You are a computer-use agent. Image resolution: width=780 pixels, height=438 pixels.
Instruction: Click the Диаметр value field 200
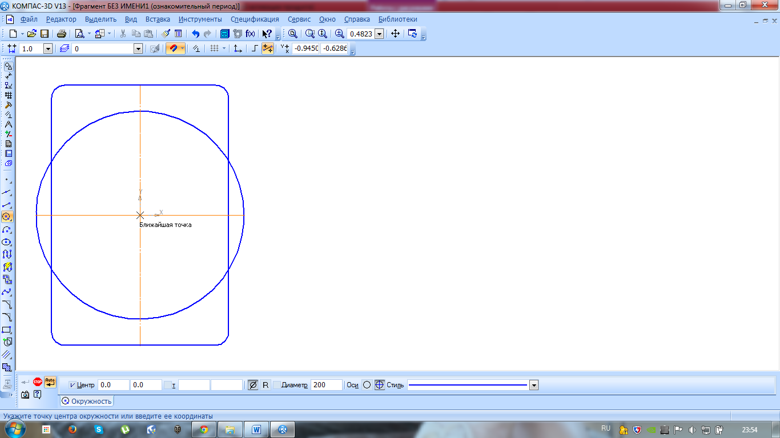coord(327,385)
